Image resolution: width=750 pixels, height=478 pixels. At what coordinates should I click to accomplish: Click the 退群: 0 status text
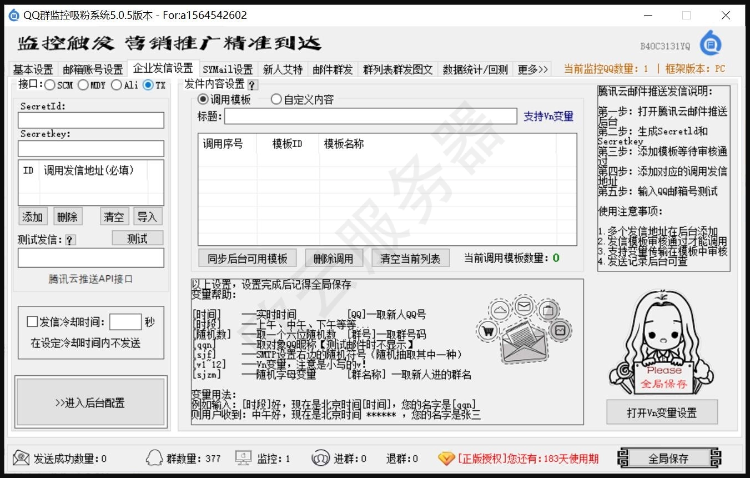(402, 459)
